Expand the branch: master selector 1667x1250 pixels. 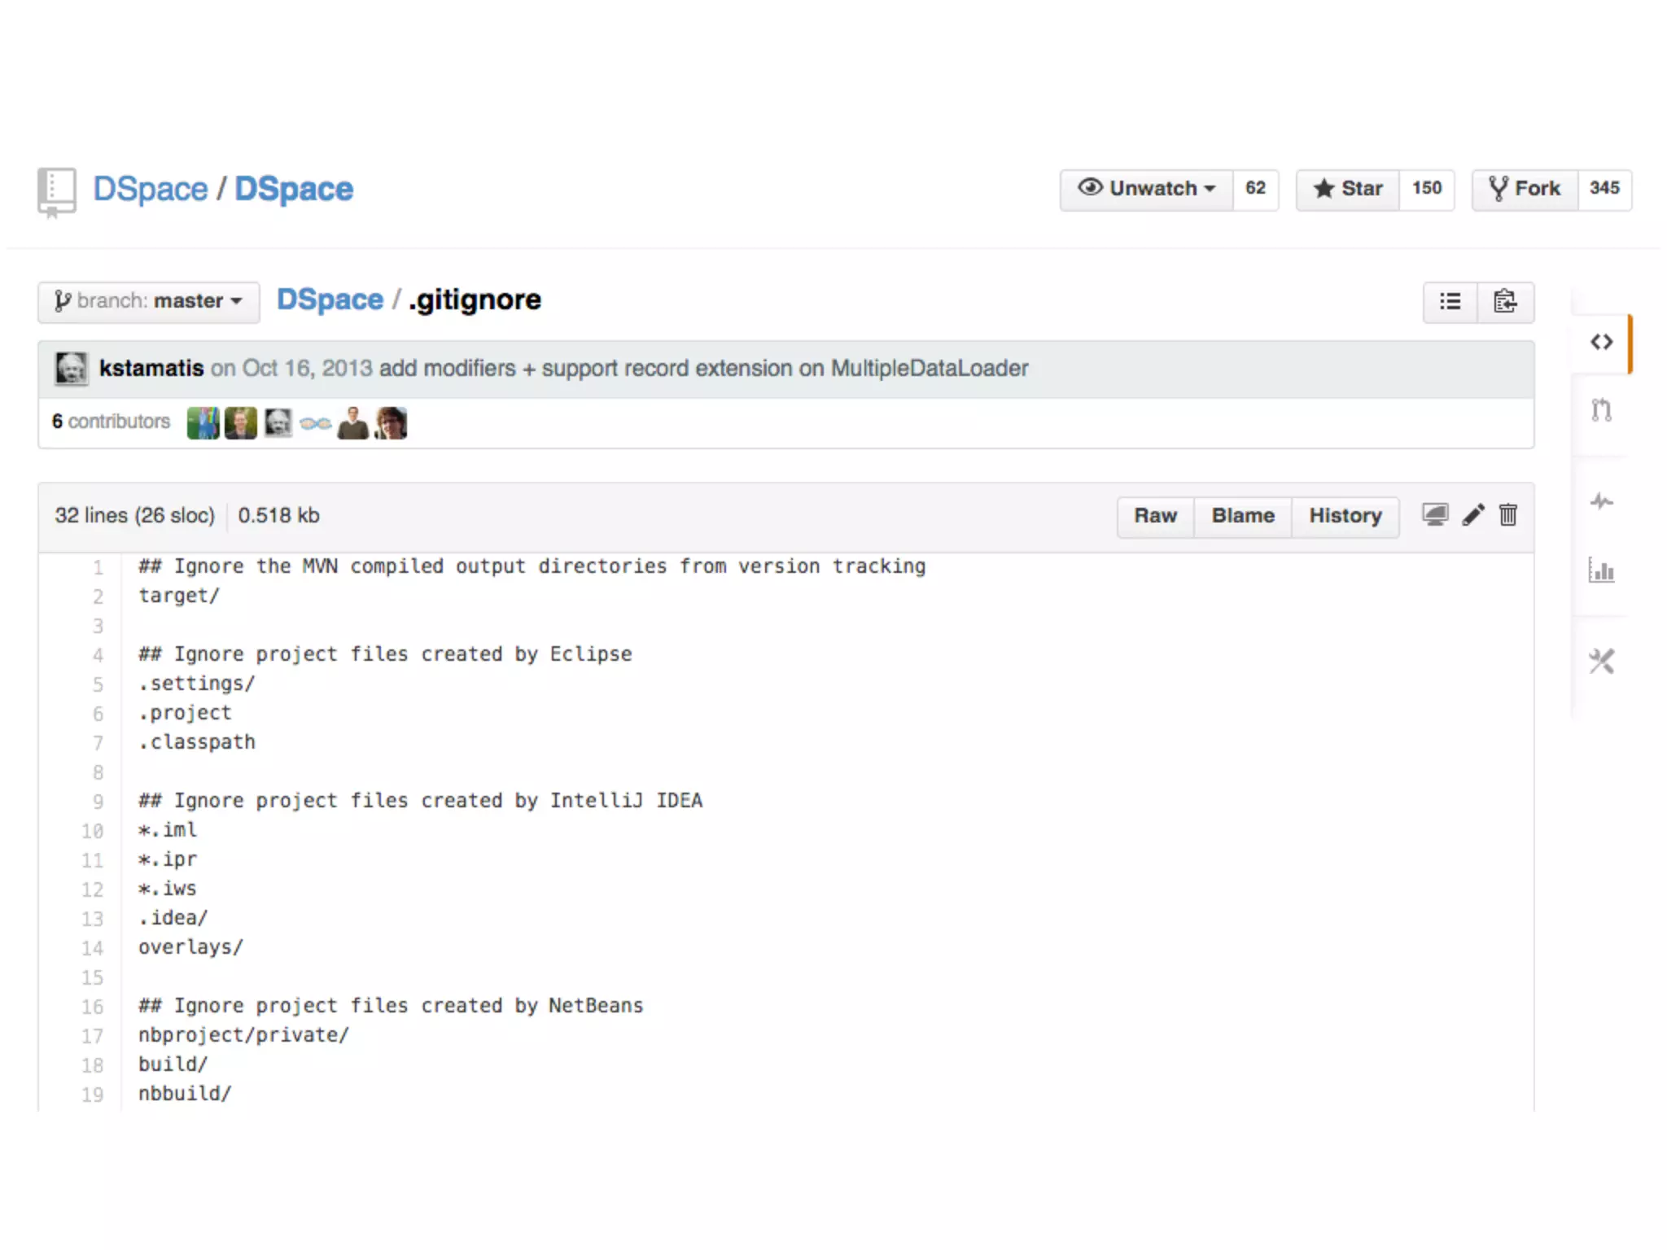pos(149,301)
